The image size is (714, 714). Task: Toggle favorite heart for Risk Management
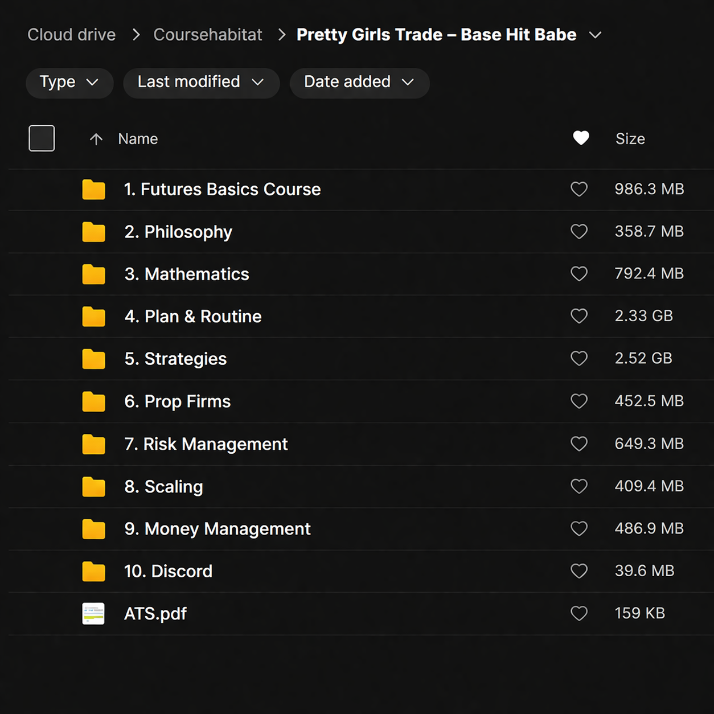(x=579, y=444)
